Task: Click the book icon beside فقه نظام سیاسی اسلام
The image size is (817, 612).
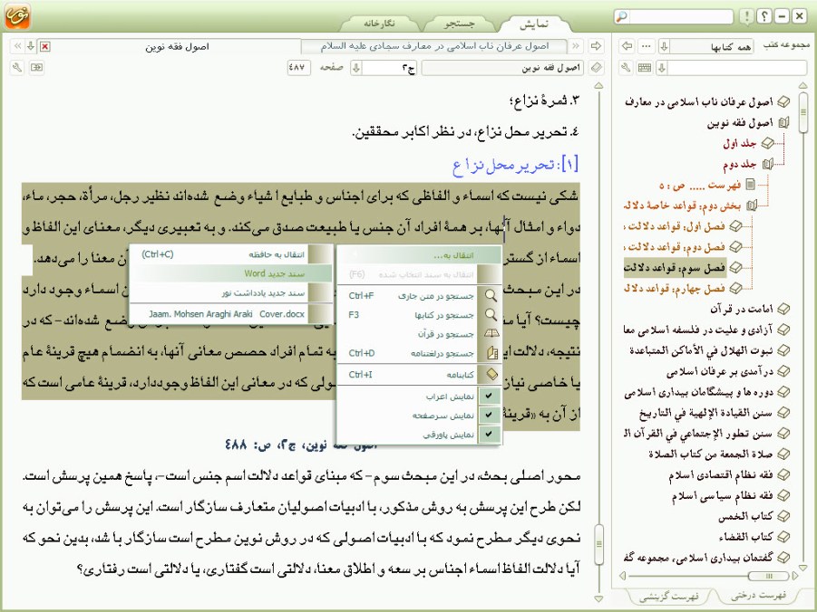Action: coord(783,495)
